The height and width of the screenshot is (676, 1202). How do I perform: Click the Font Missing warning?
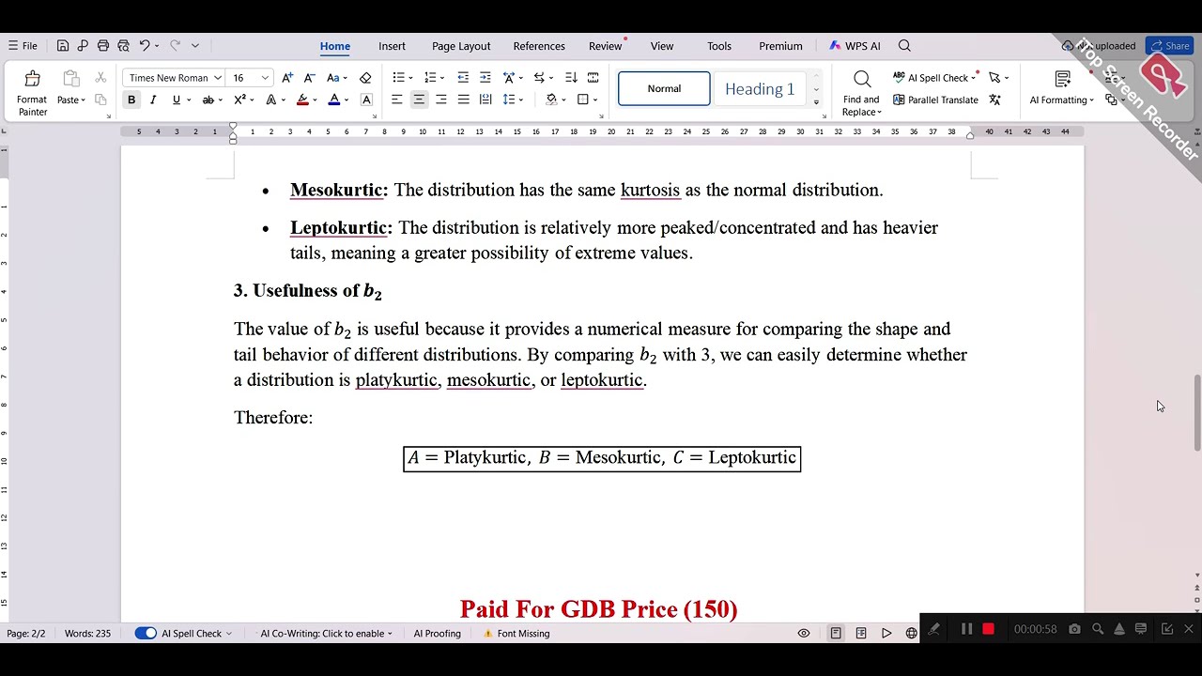[x=516, y=633]
